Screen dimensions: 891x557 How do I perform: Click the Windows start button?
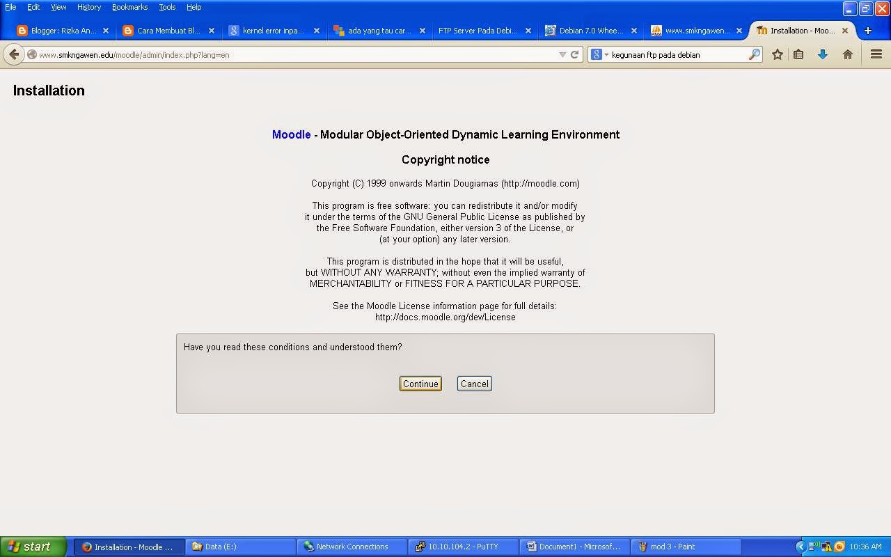pyautogui.click(x=33, y=547)
